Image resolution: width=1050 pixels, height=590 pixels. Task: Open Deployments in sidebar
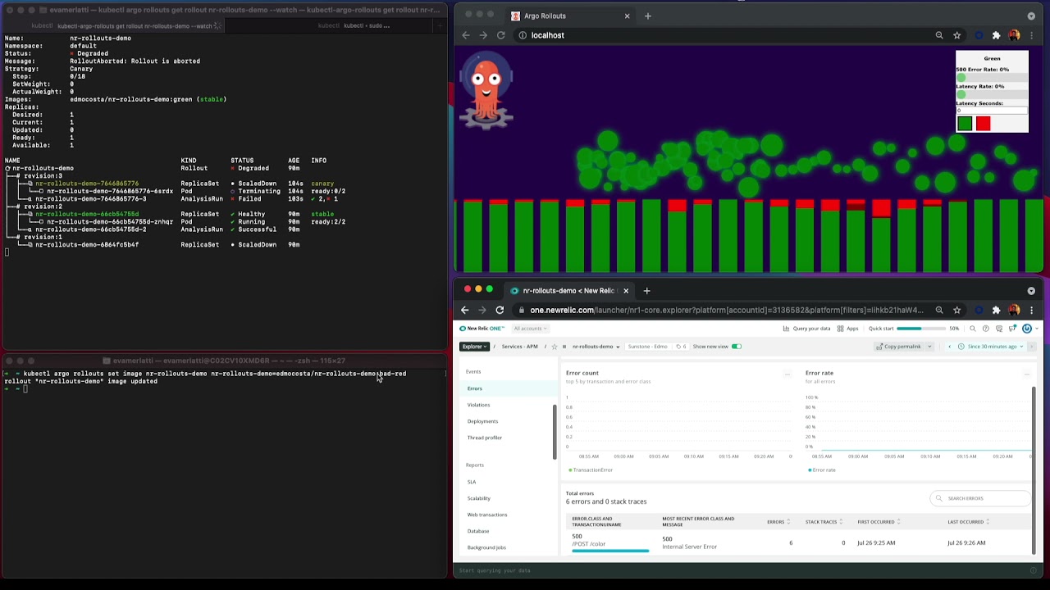pyautogui.click(x=482, y=421)
